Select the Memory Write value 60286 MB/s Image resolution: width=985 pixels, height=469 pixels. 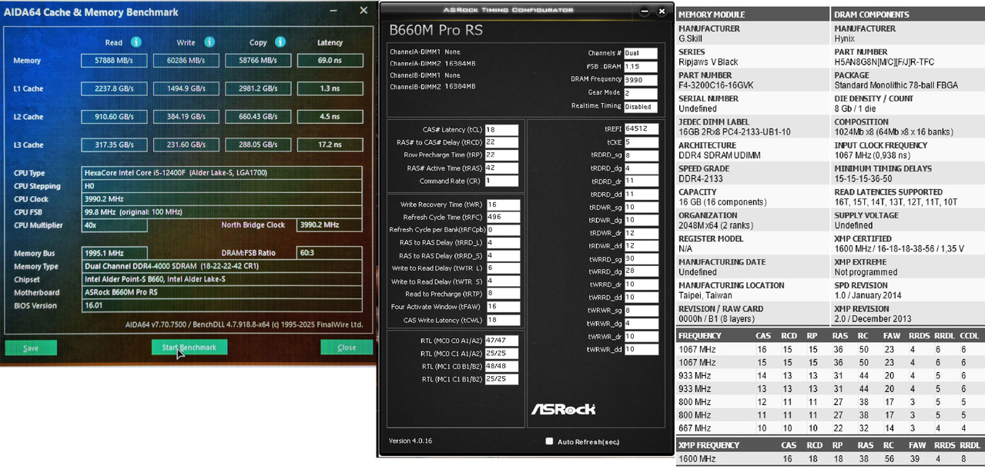pos(186,60)
